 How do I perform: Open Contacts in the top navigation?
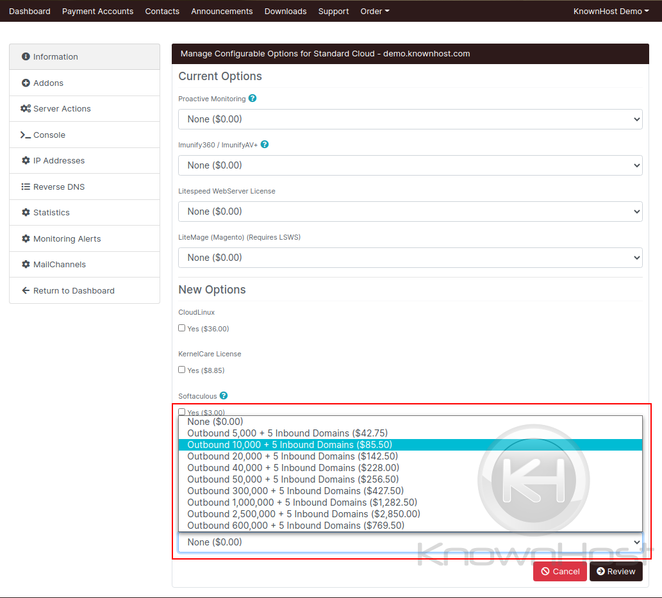162,12
